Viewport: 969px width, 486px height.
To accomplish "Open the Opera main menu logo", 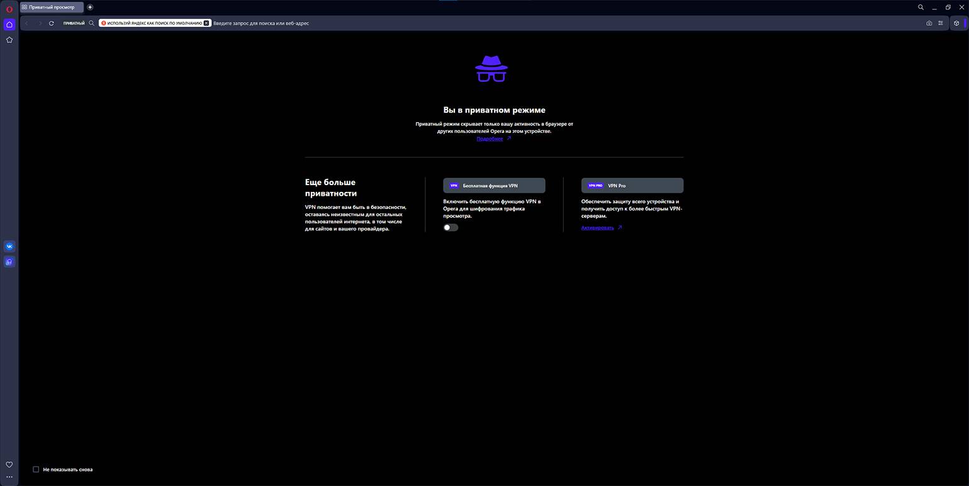I will point(9,9).
